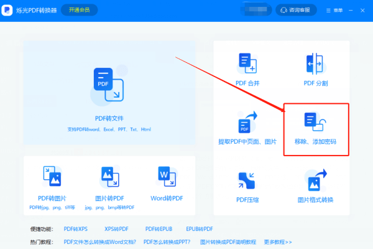This screenshot has width=373, height=249.
Task: Click the app logo in title bar
Action: tap(7, 10)
